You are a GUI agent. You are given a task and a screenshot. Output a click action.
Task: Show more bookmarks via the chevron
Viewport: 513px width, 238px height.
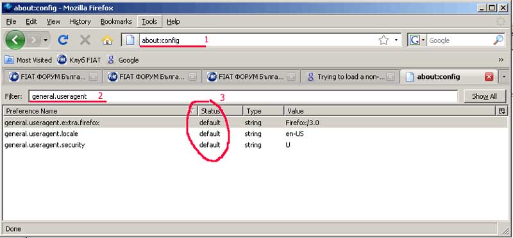click(501, 60)
